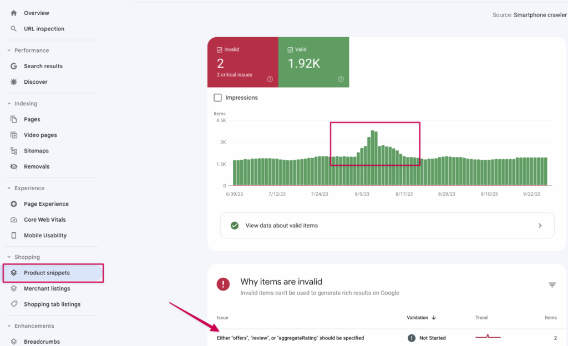Viewport: 568px width, 346px height.
Task: Open Core Web Vitals report
Action: pos(46,220)
